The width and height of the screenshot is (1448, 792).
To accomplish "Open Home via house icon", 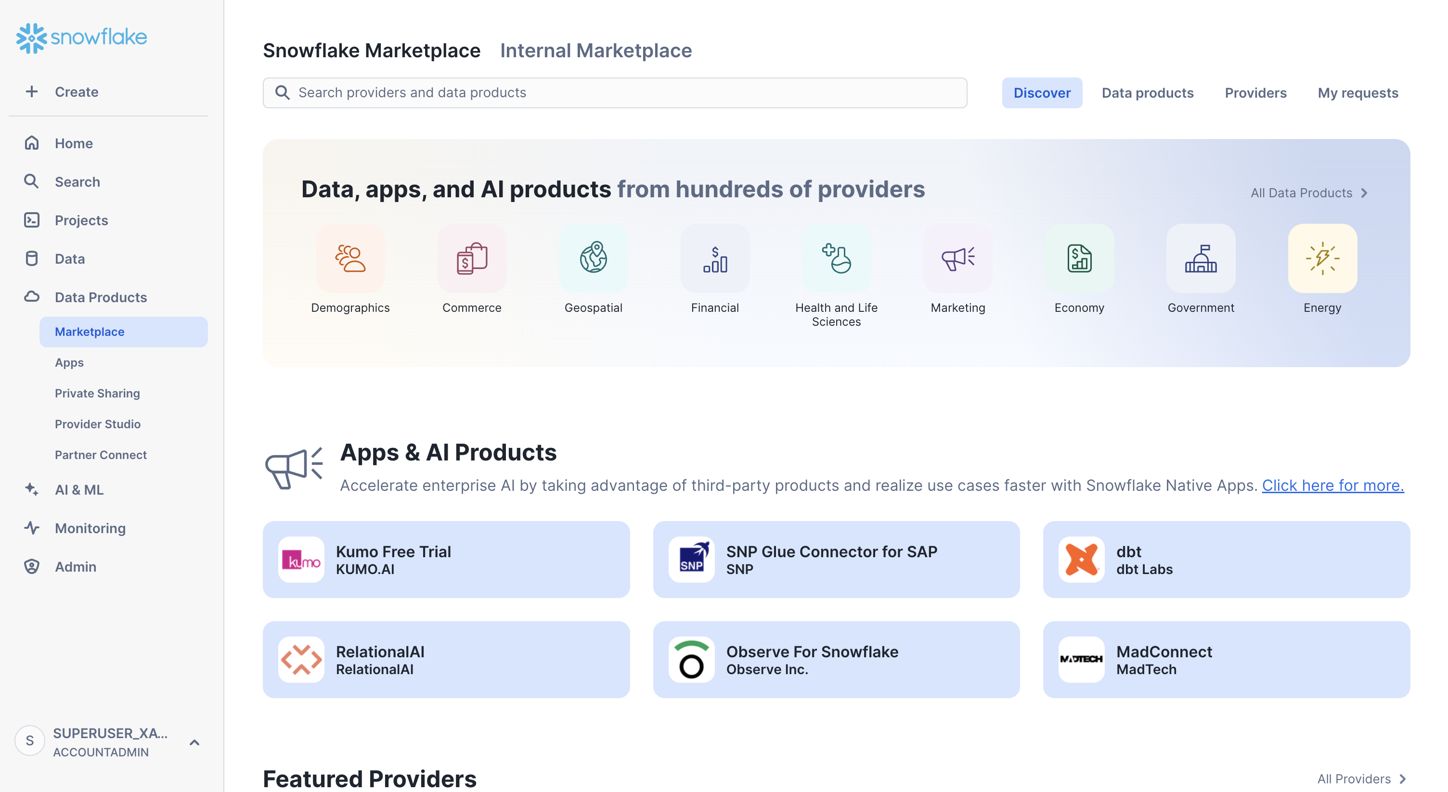I will [31, 143].
